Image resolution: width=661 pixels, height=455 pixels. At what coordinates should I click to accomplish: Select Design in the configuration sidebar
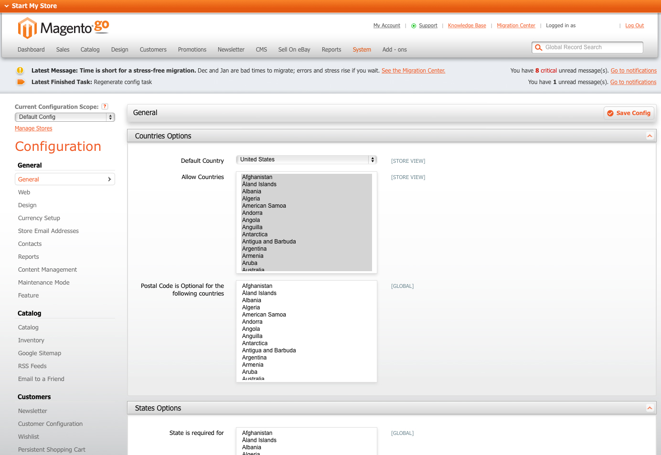coord(27,205)
